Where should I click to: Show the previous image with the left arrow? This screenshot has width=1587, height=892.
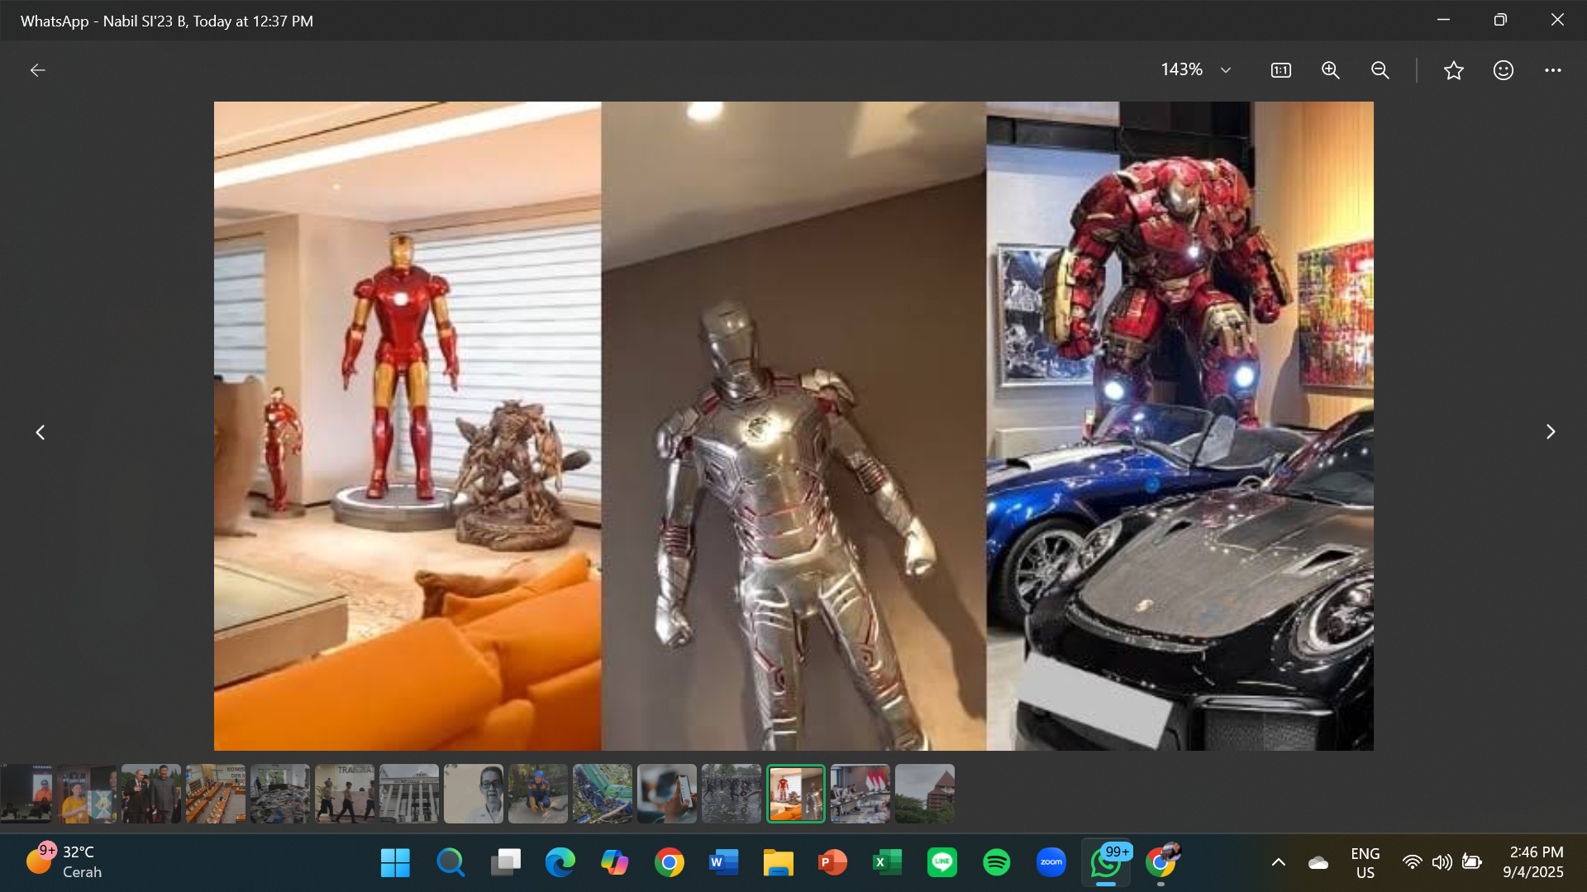[x=40, y=432]
